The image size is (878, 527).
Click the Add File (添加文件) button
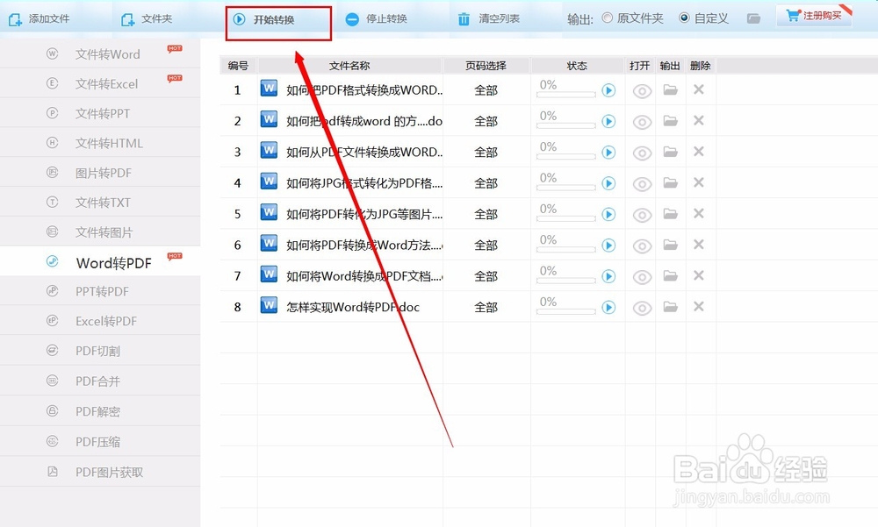[40, 19]
